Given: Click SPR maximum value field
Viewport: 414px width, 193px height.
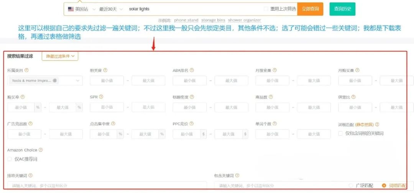Looking at the screenshot, I should click(x=148, y=107).
